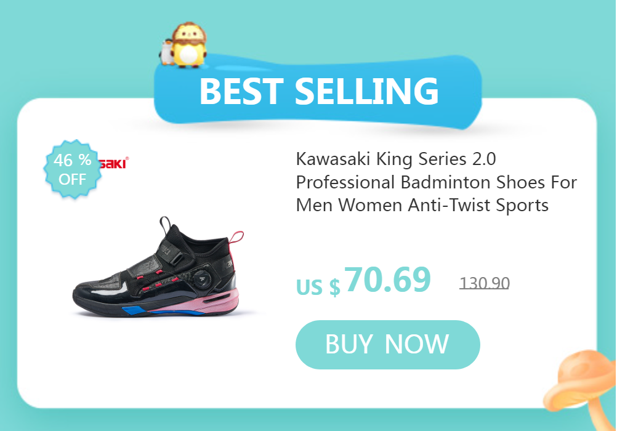This screenshot has height=431, width=617.
Task: Click the 'Men Women Anti-Twist Sports' text line
Action: click(422, 205)
